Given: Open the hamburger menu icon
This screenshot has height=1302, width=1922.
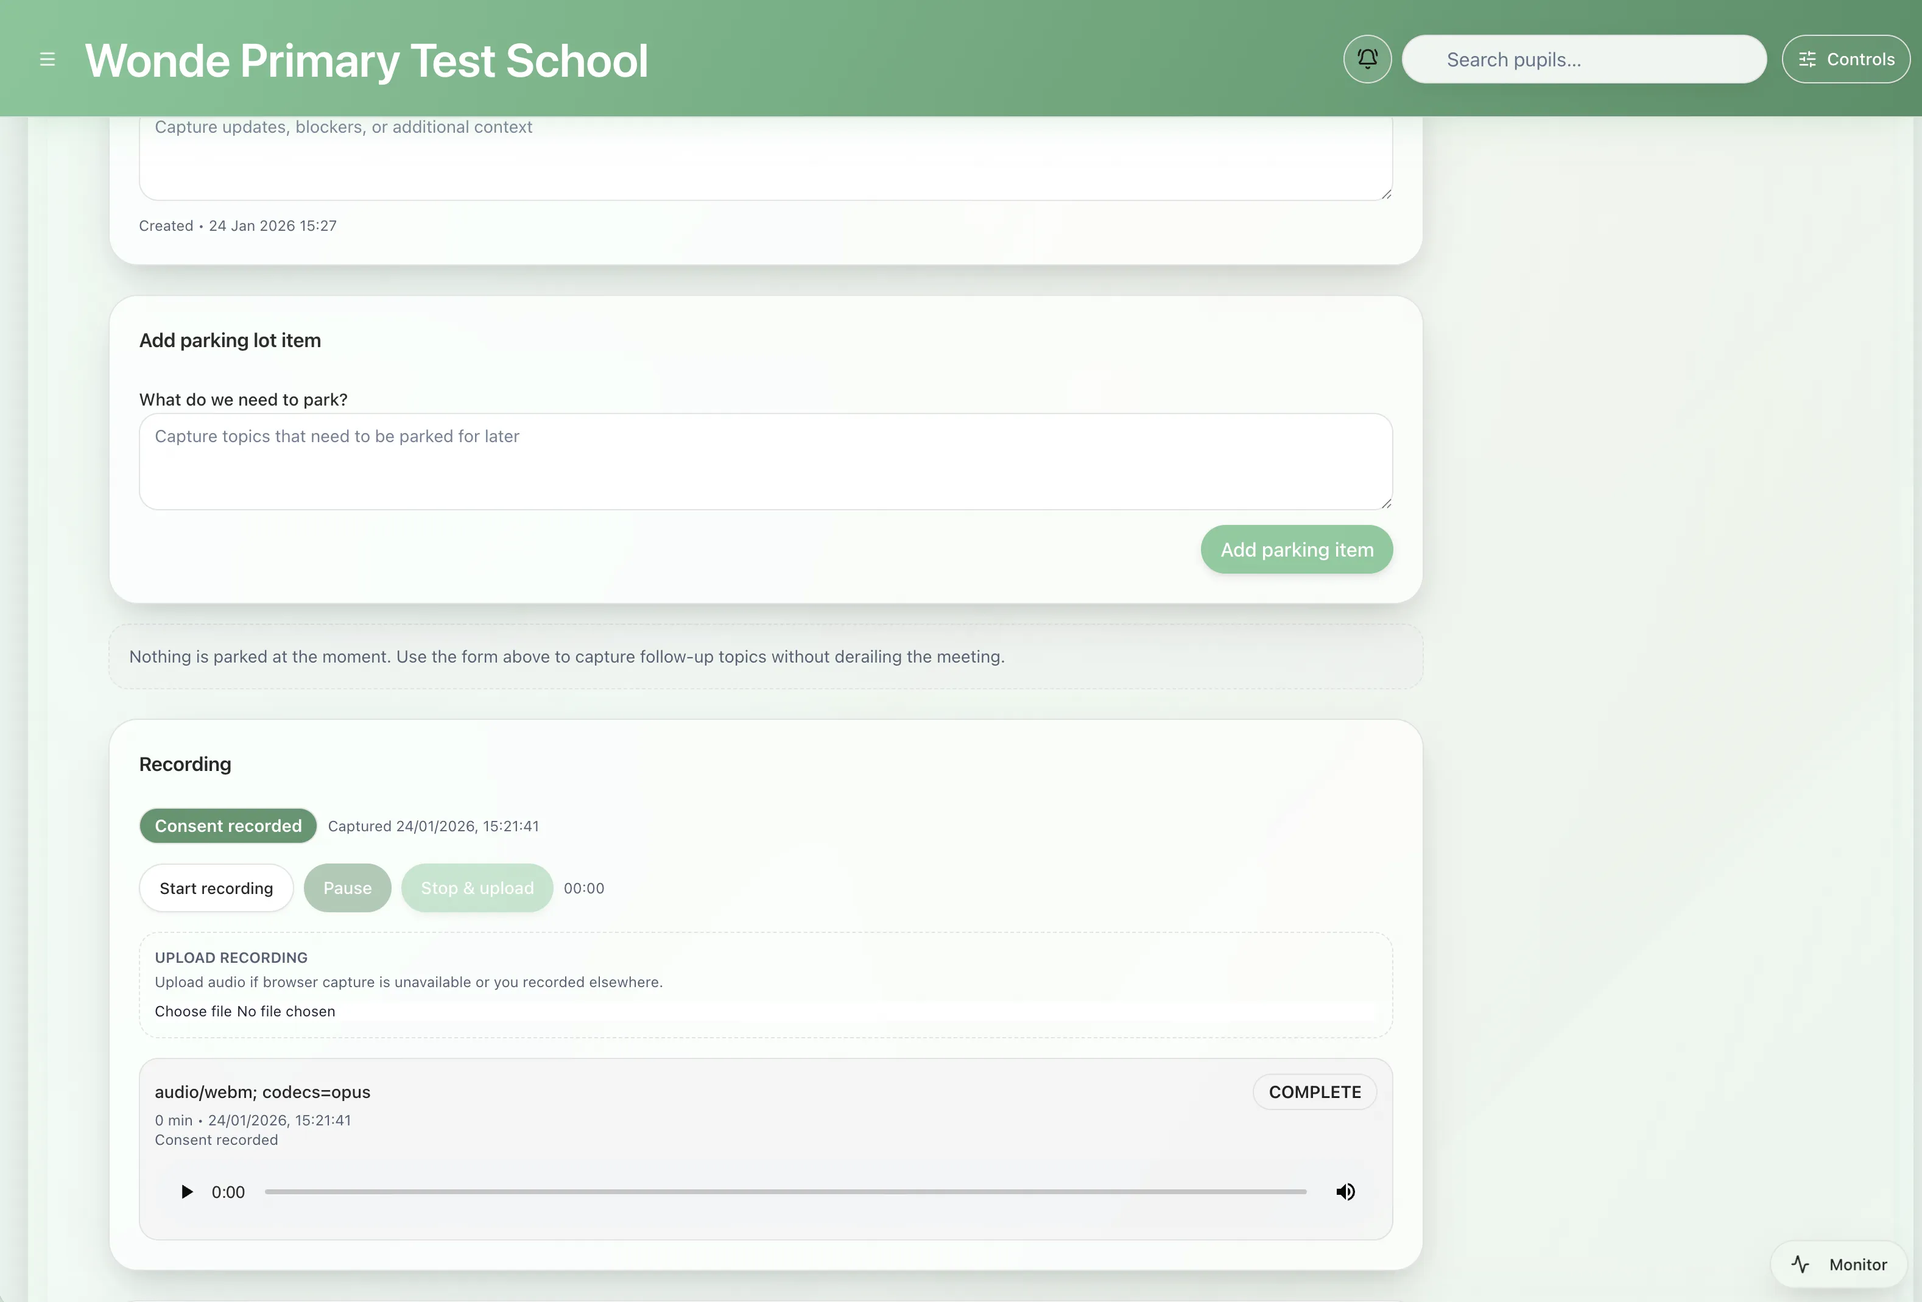Looking at the screenshot, I should (x=47, y=60).
